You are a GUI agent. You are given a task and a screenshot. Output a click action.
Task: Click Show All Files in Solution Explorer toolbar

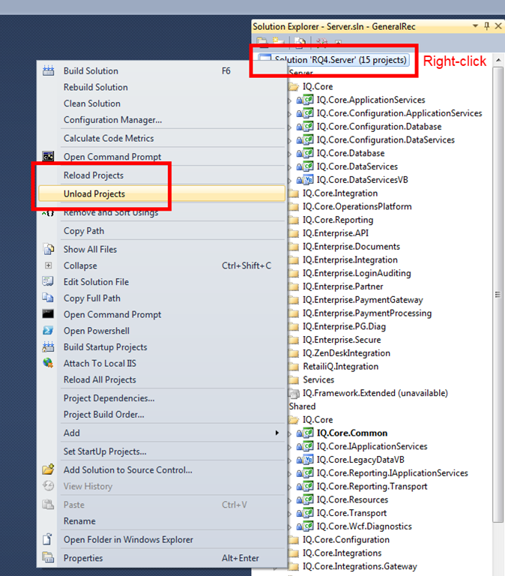click(x=300, y=42)
